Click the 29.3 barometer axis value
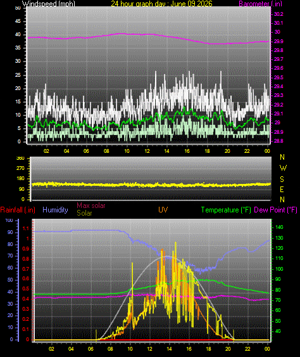The image size is (300, 357). click(x=278, y=95)
